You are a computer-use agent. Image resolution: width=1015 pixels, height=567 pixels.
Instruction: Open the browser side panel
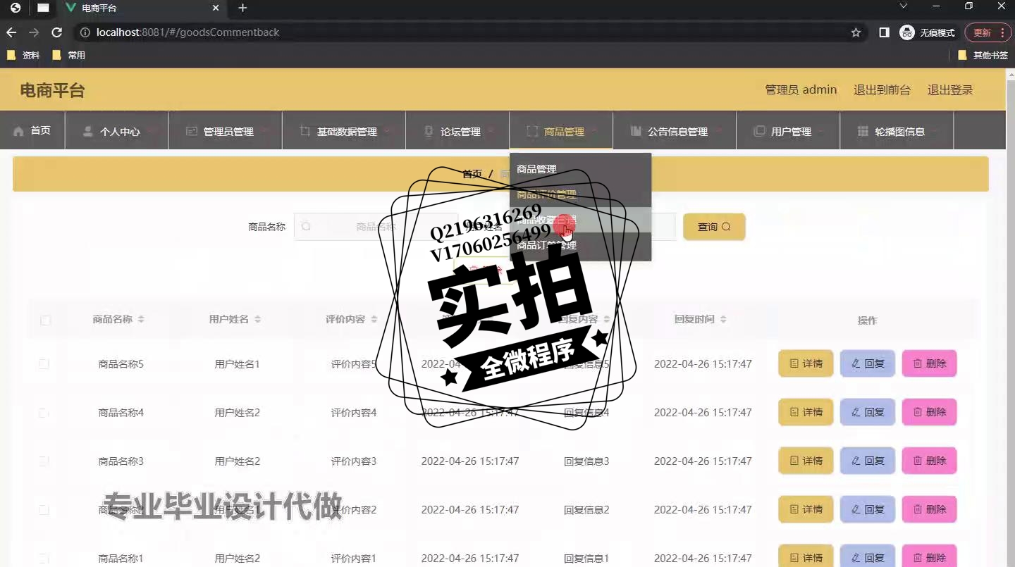pos(884,32)
